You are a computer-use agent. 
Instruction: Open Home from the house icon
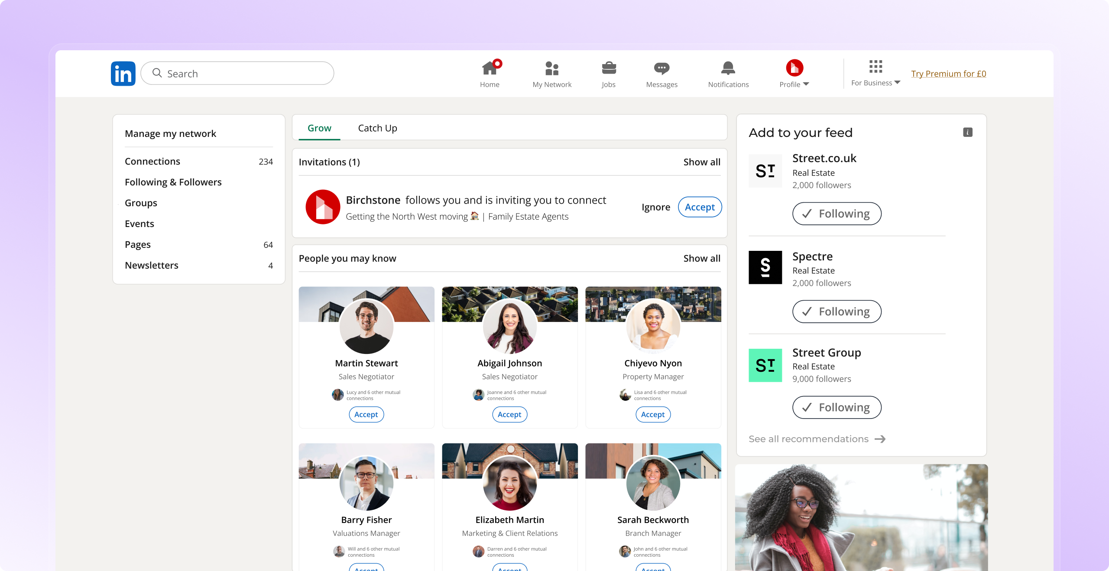click(x=490, y=68)
